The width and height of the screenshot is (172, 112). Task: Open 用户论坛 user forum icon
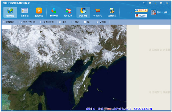[68, 11]
